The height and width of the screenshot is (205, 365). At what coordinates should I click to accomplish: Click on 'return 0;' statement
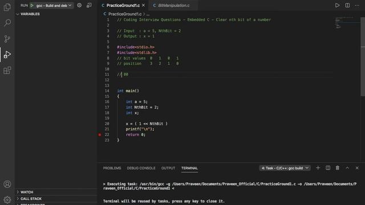136,134
